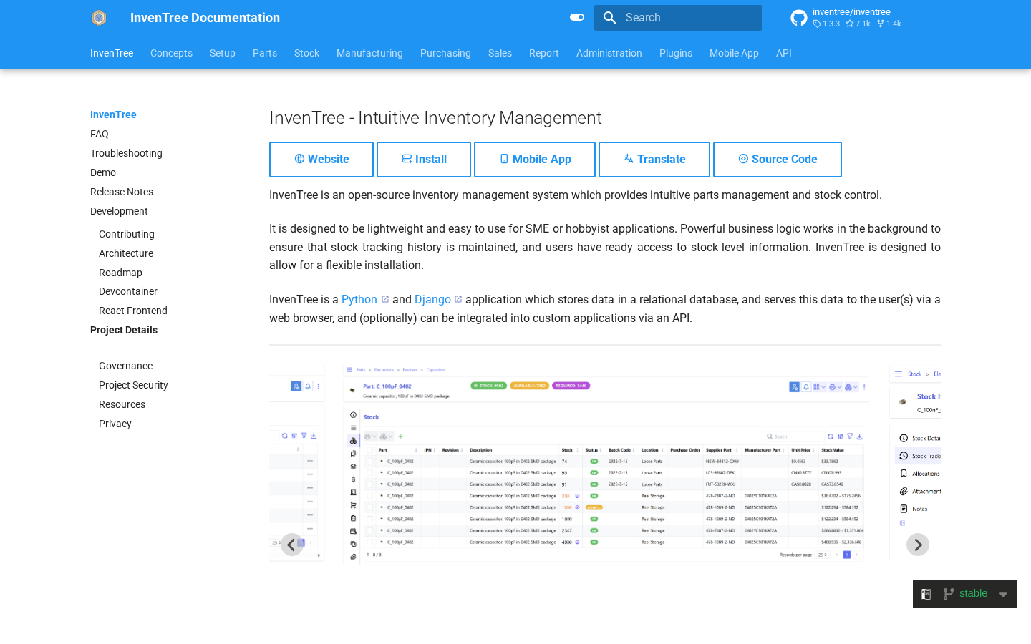The height and width of the screenshot is (644, 1031).
Task: Click InvenTree in the sidebar
Action: click(113, 114)
